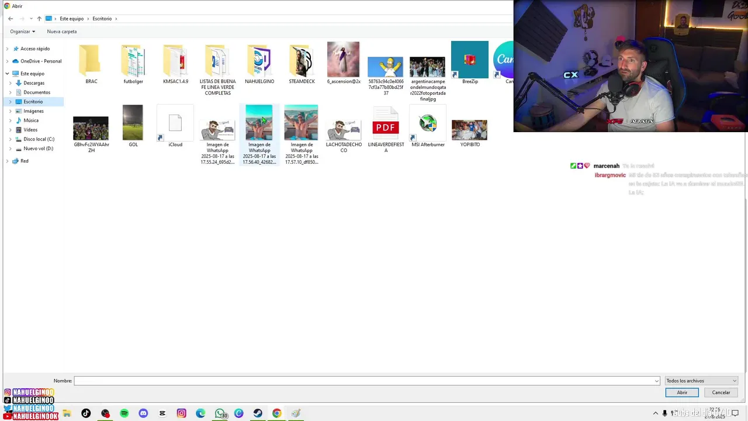This screenshot has width=748, height=421.
Task: Click 'Escritorio' in the address breadcrumb
Action: 102,19
